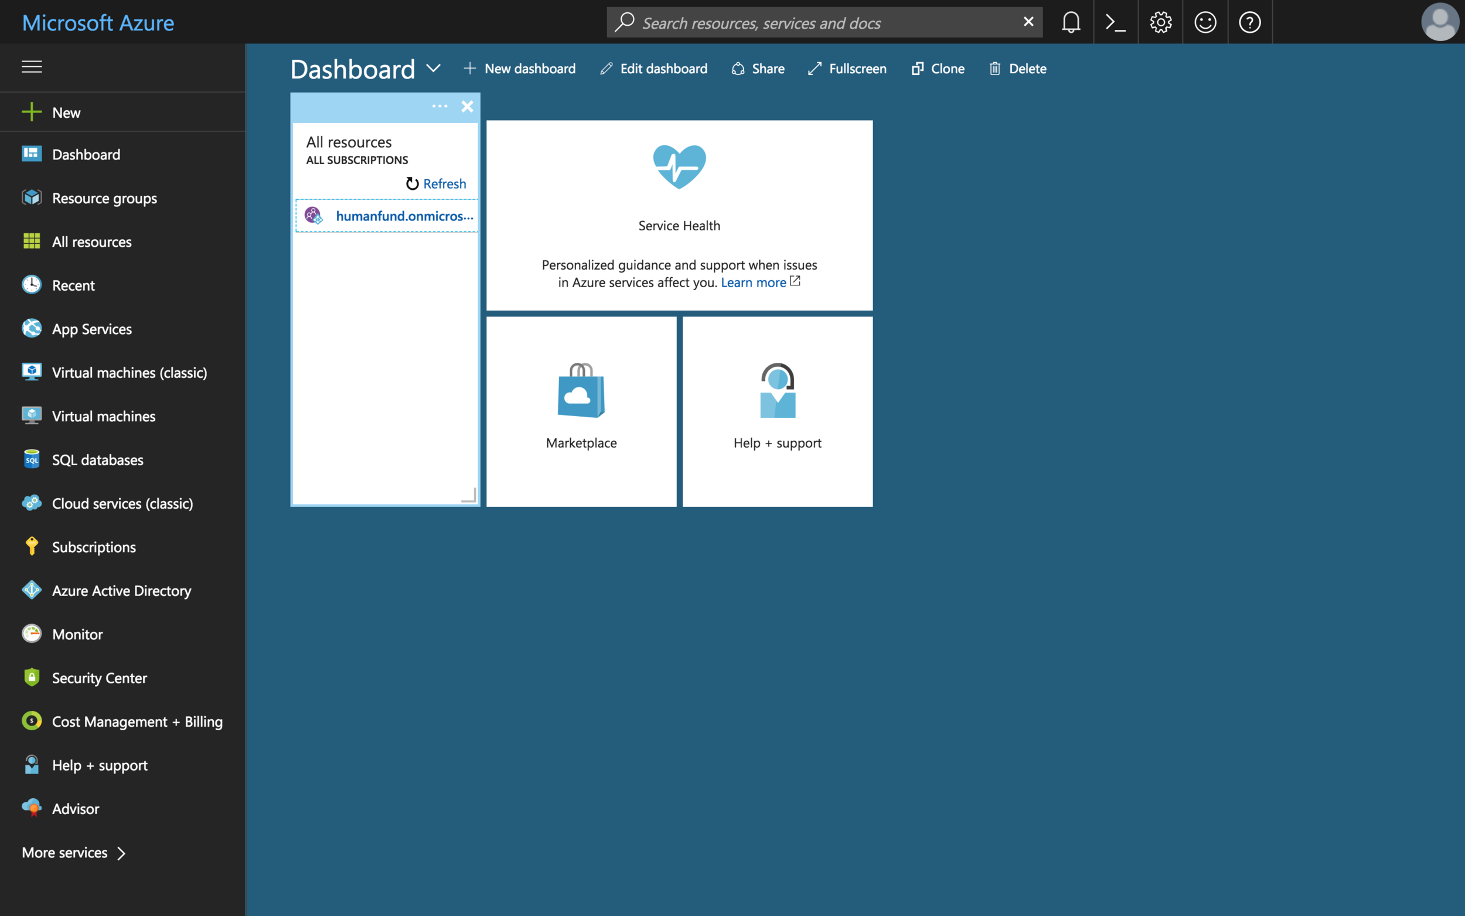The width and height of the screenshot is (1465, 916).
Task: Open the Dashboard title dropdown chevron
Action: [x=433, y=68]
